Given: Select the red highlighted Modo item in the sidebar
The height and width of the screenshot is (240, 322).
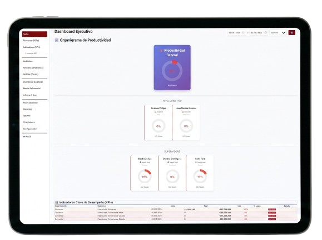Looking at the screenshot, I should [34, 34].
